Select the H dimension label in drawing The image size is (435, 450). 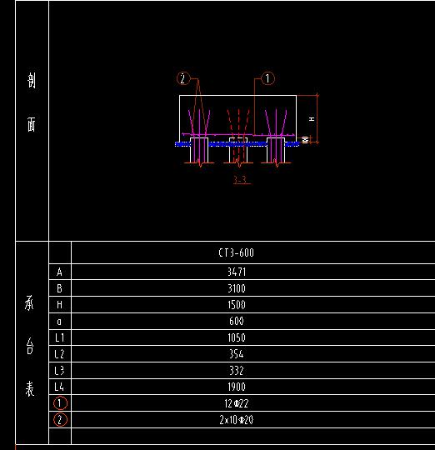click(312, 119)
